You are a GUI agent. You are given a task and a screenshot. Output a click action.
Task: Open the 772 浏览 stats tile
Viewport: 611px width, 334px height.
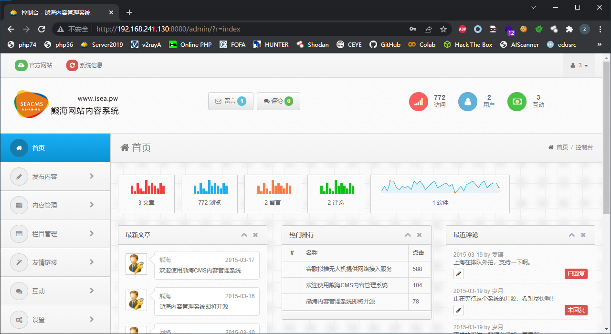(209, 194)
